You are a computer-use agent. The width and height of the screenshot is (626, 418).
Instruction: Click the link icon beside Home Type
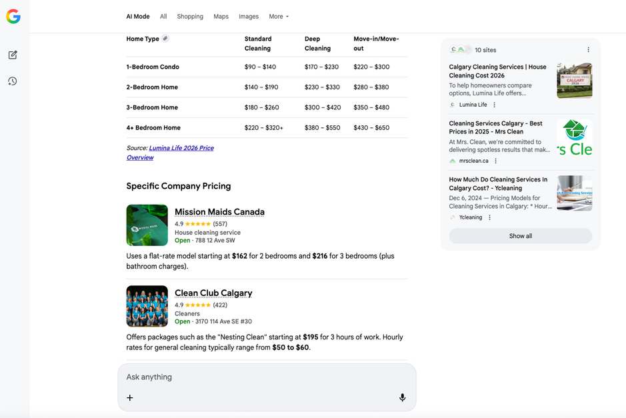(165, 39)
